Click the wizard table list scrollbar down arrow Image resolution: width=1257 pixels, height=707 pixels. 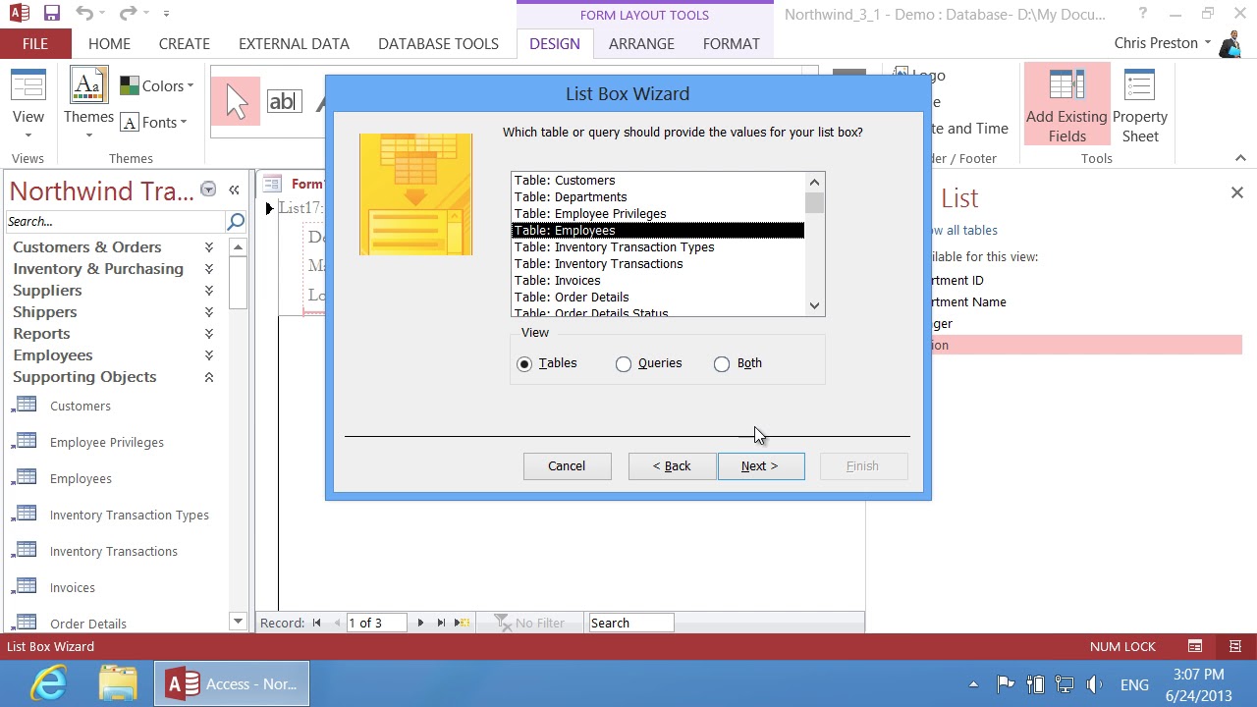pos(815,306)
